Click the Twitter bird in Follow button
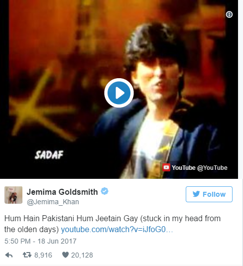Viewport: 243px width, 266px height. tap(196, 194)
